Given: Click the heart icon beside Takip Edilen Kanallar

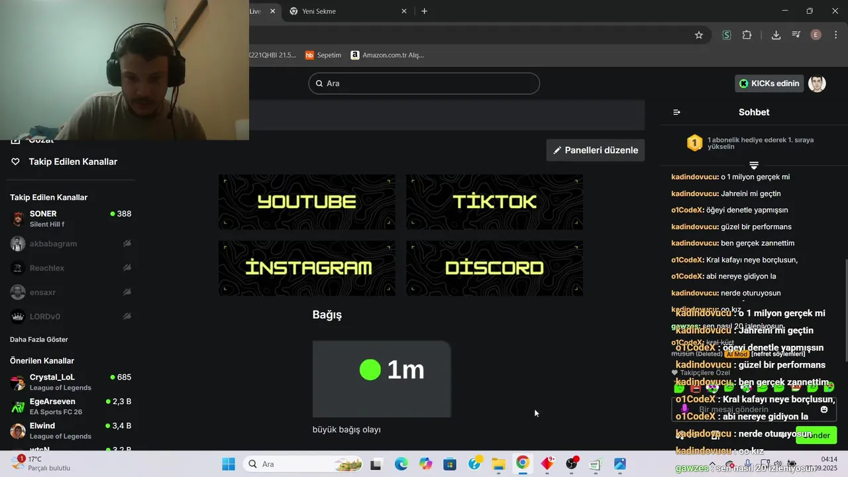Looking at the screenshot, I should [x=15, y=162].
